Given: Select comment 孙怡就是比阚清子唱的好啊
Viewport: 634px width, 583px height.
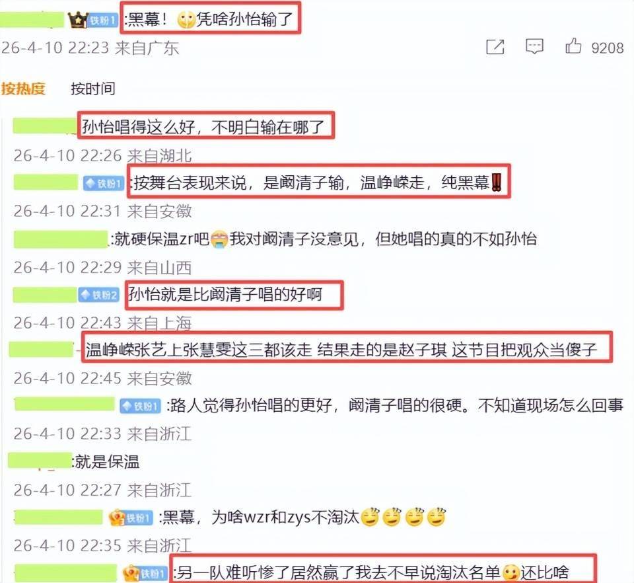Looking at the screenshot, I should tap(225, 295).
